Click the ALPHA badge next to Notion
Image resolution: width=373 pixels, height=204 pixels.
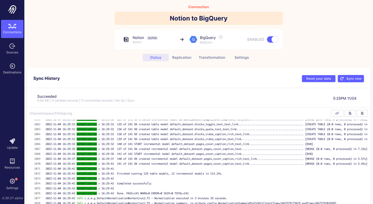click(152, 38)
